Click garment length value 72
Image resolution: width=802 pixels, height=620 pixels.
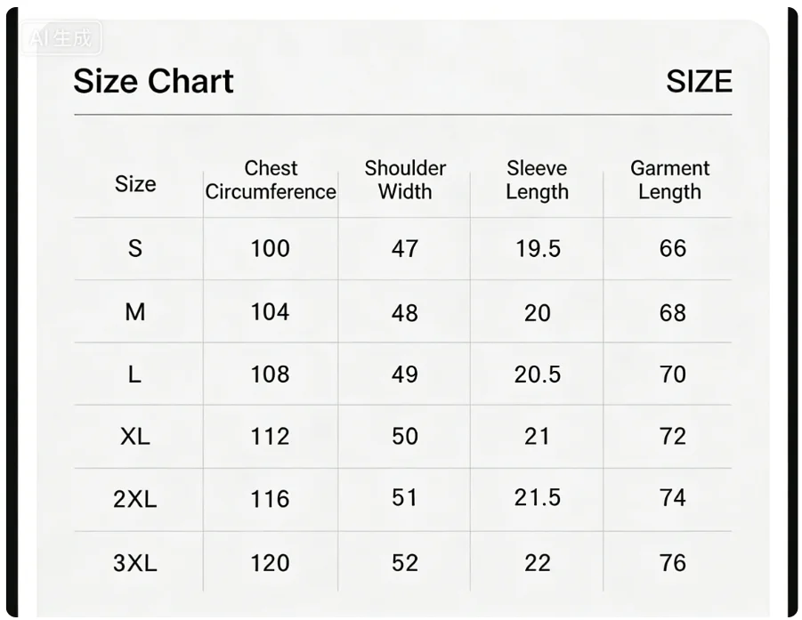click(x=672, y=437)
